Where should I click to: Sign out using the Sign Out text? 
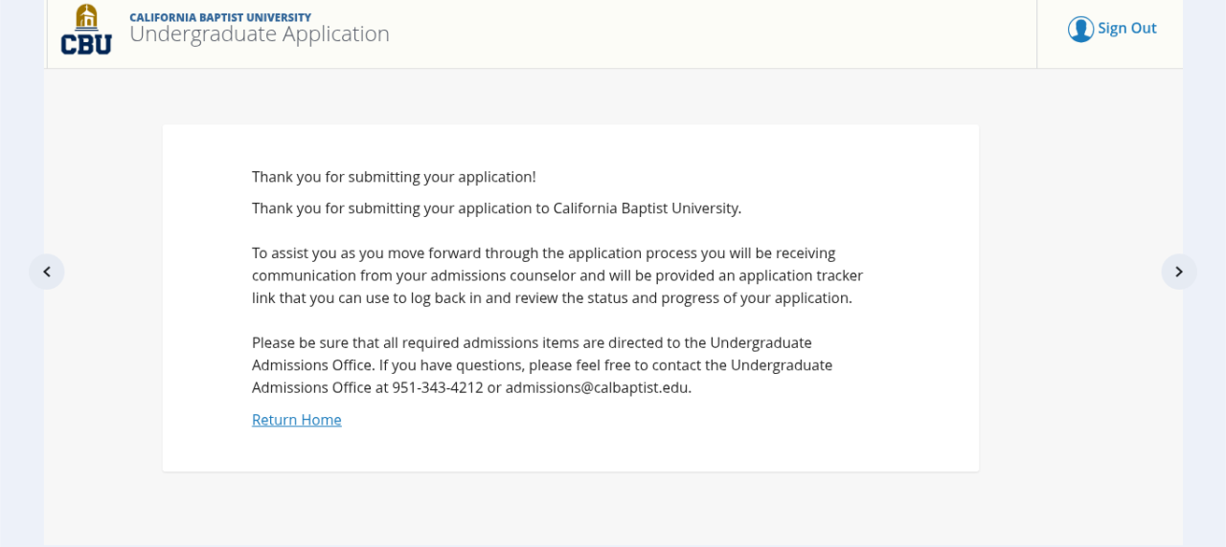(x=1126, y=29)
